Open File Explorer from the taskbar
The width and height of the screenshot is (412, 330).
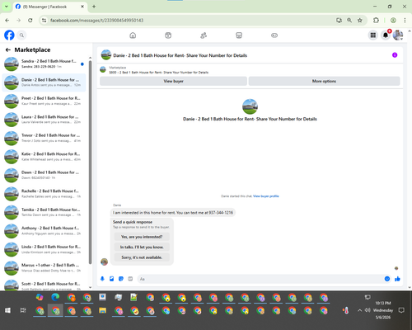pyautogui.click(x=102, y=310)
